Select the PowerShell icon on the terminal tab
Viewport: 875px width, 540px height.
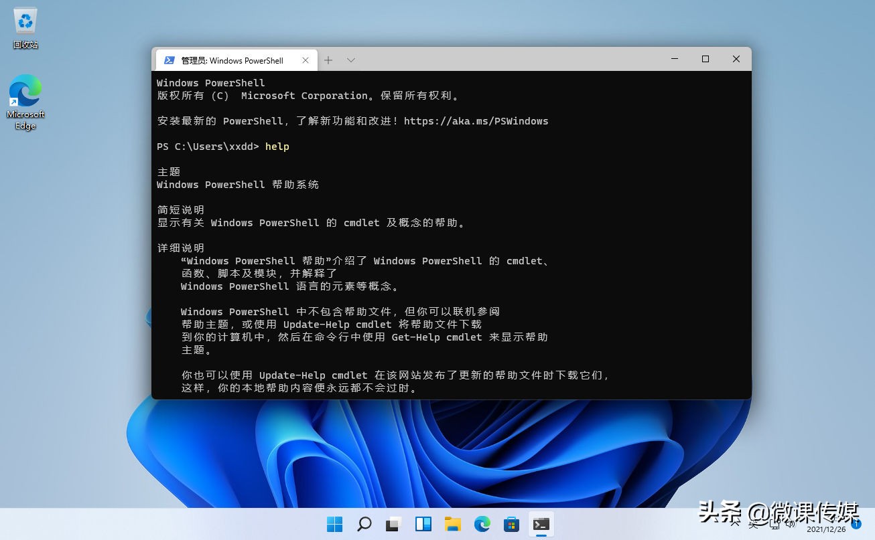pos(170,60)
